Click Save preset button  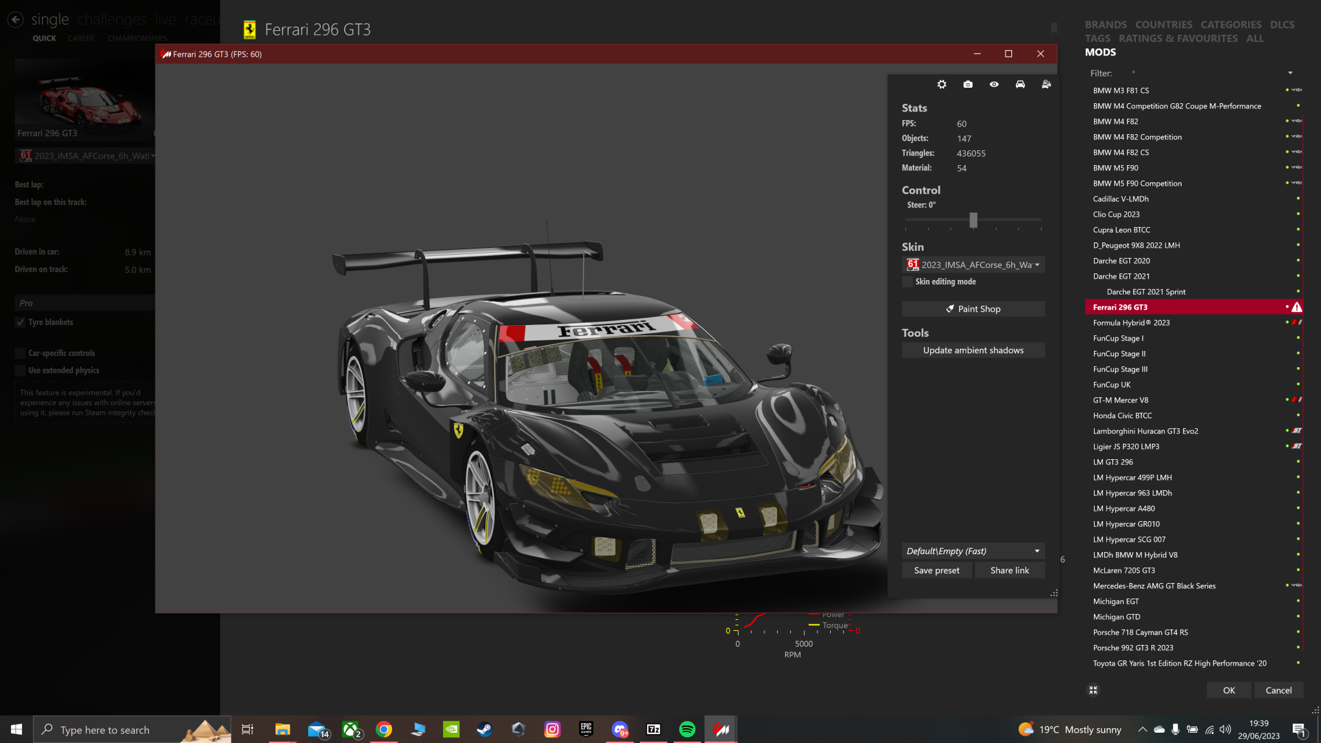pyautogui.click(x=937, y=570)
